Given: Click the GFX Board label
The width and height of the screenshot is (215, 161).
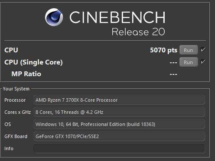Looking at the screenshot, I should [16, 136].
